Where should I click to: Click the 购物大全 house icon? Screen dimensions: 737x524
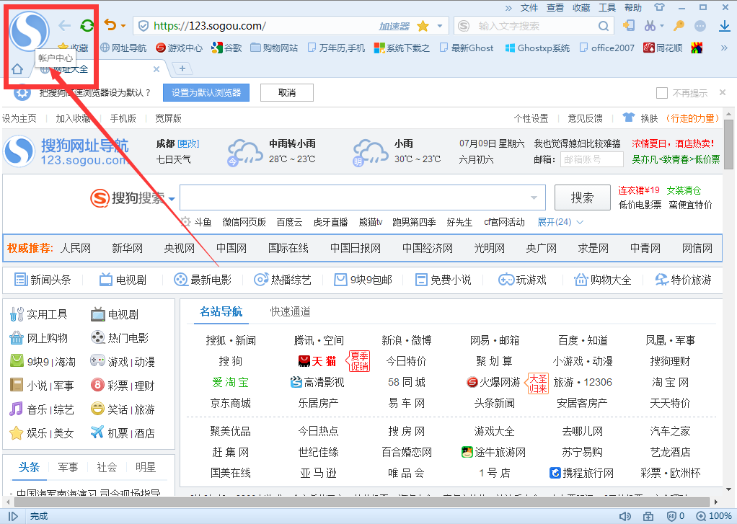pyautogui.click(x=581, y=280)
